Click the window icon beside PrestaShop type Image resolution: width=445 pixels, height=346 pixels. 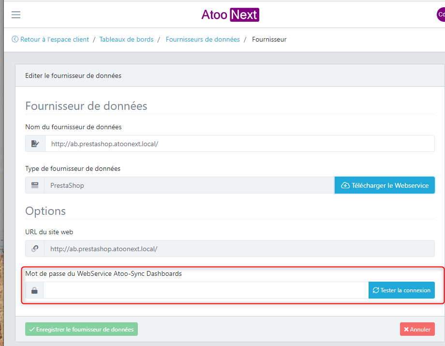pos(35,185)
